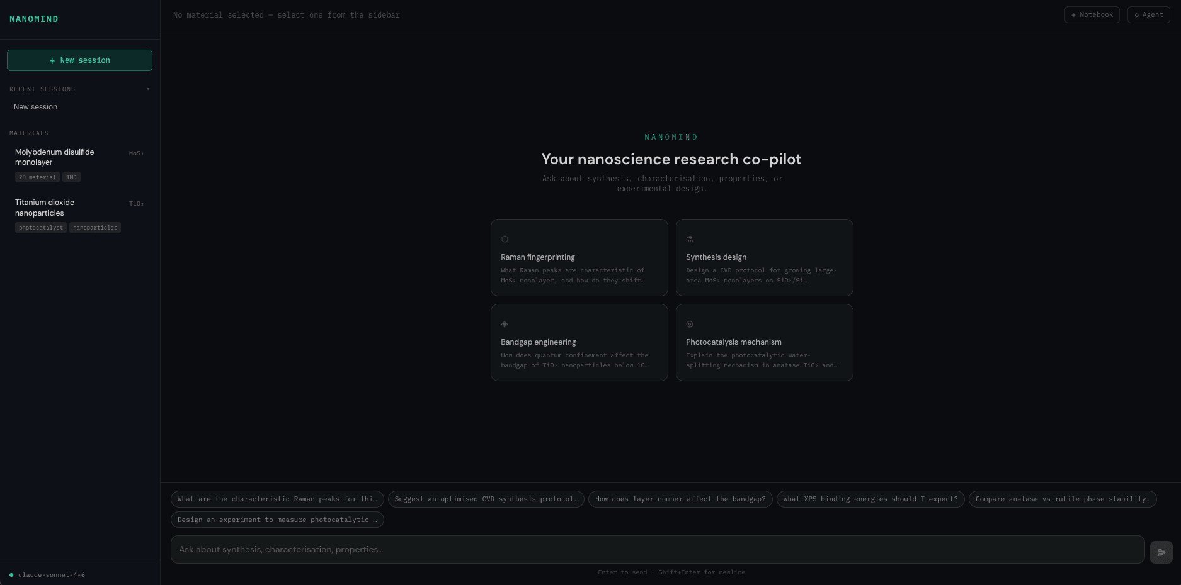This screenshot has height=585, width=1181.
Task: Click the 'photocatalyst' tag
Action: pyautogui.click(x=41, y=228)
